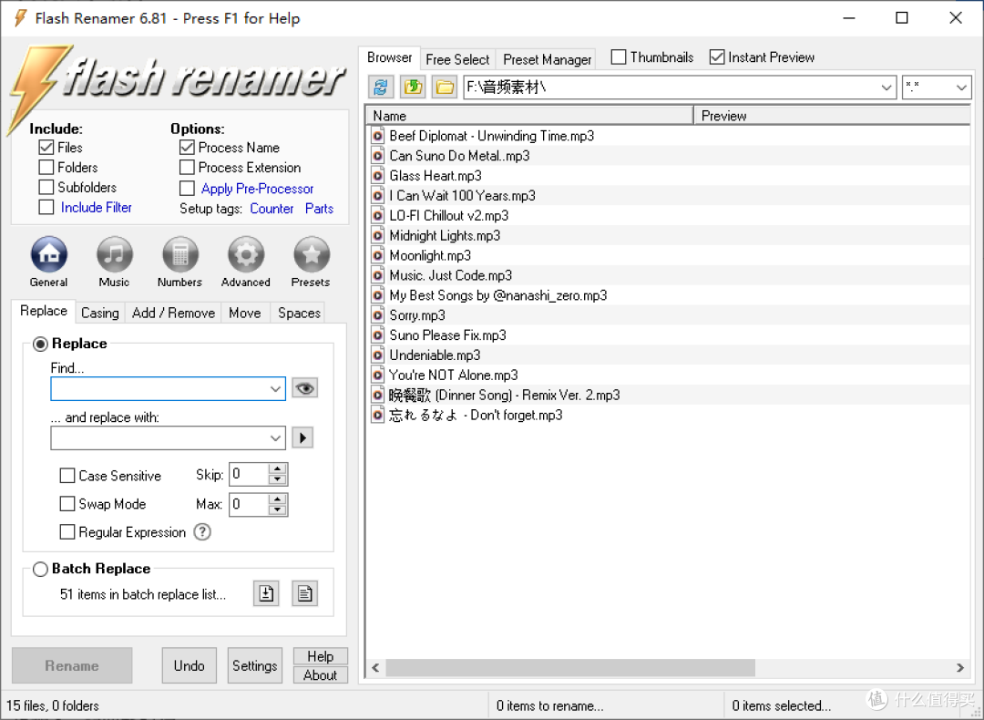The width and height of the screenshot is (984, 720).
Task: Toggle the Files checkbox
Action: coord(46,148)
